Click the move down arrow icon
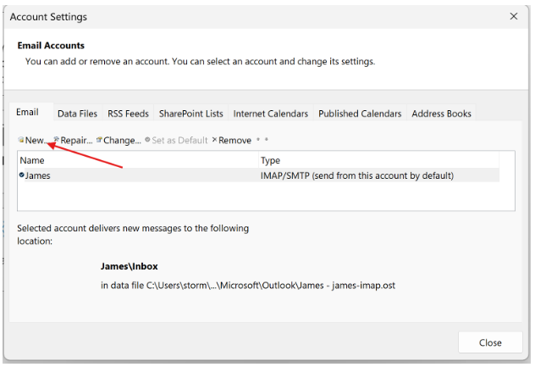This screenshot has height=367, width=535. tap(267, 140)
